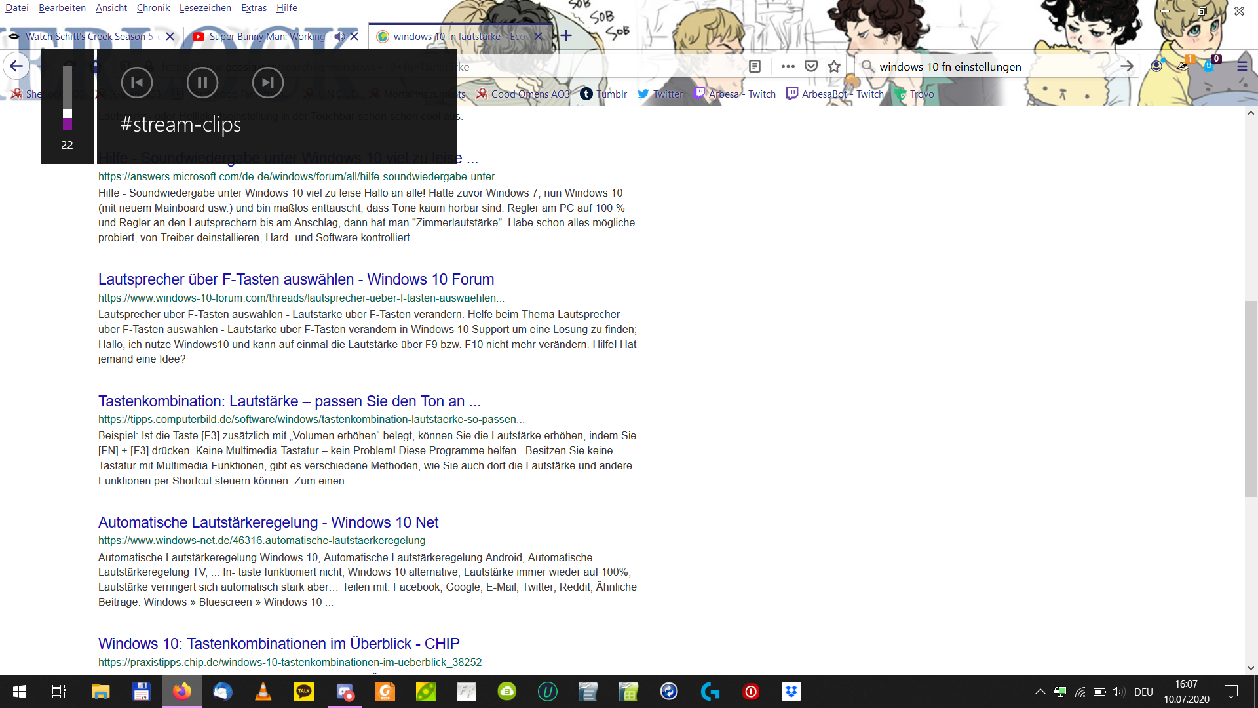Viewport: 1258px width, 708px height.
Task: Open extension icon with orange badge 1
Action: (x=1184, y=65)
